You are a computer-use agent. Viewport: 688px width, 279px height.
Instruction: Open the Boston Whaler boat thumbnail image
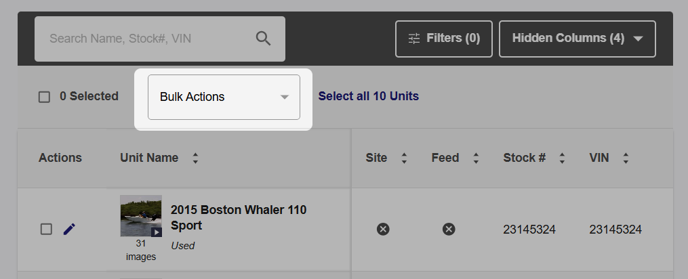141,216
